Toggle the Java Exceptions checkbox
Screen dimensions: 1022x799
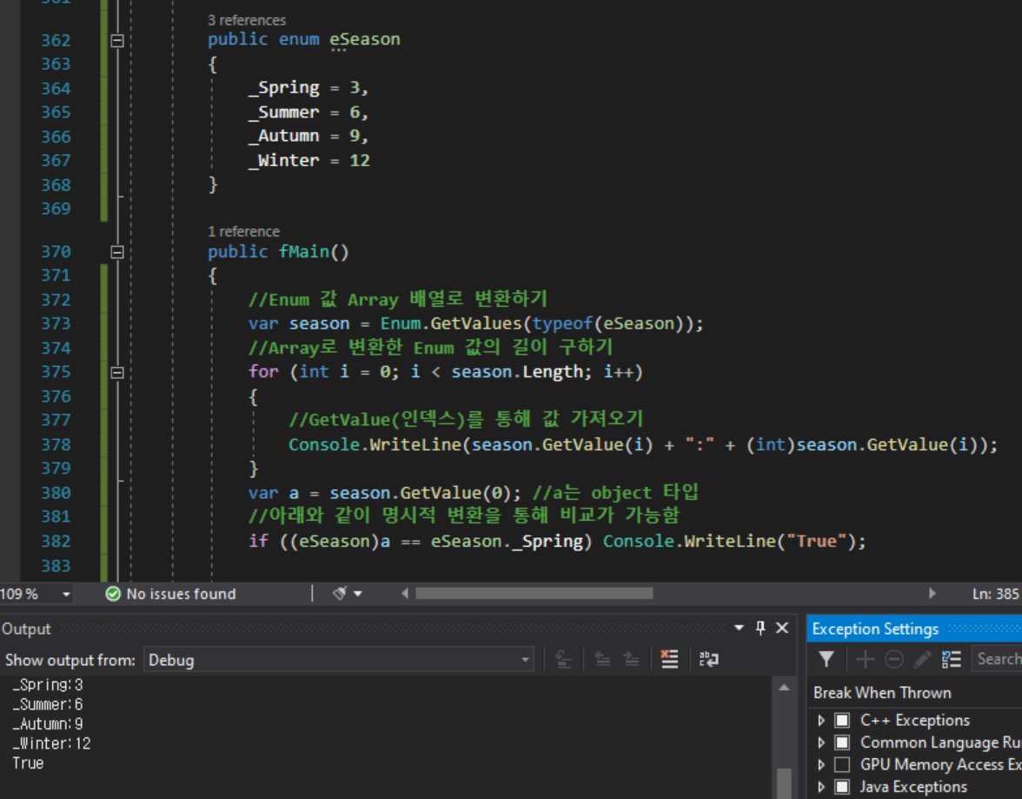[x=842, y=787]
